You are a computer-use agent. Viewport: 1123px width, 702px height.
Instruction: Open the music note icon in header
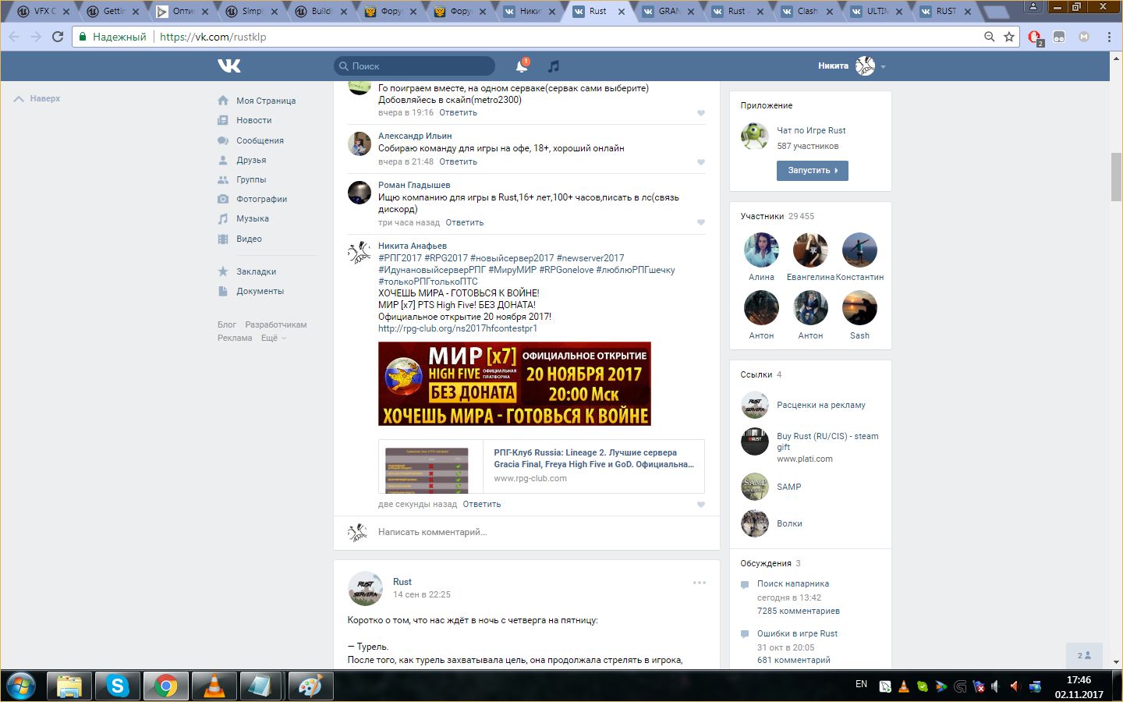click(x=554, y=66)
